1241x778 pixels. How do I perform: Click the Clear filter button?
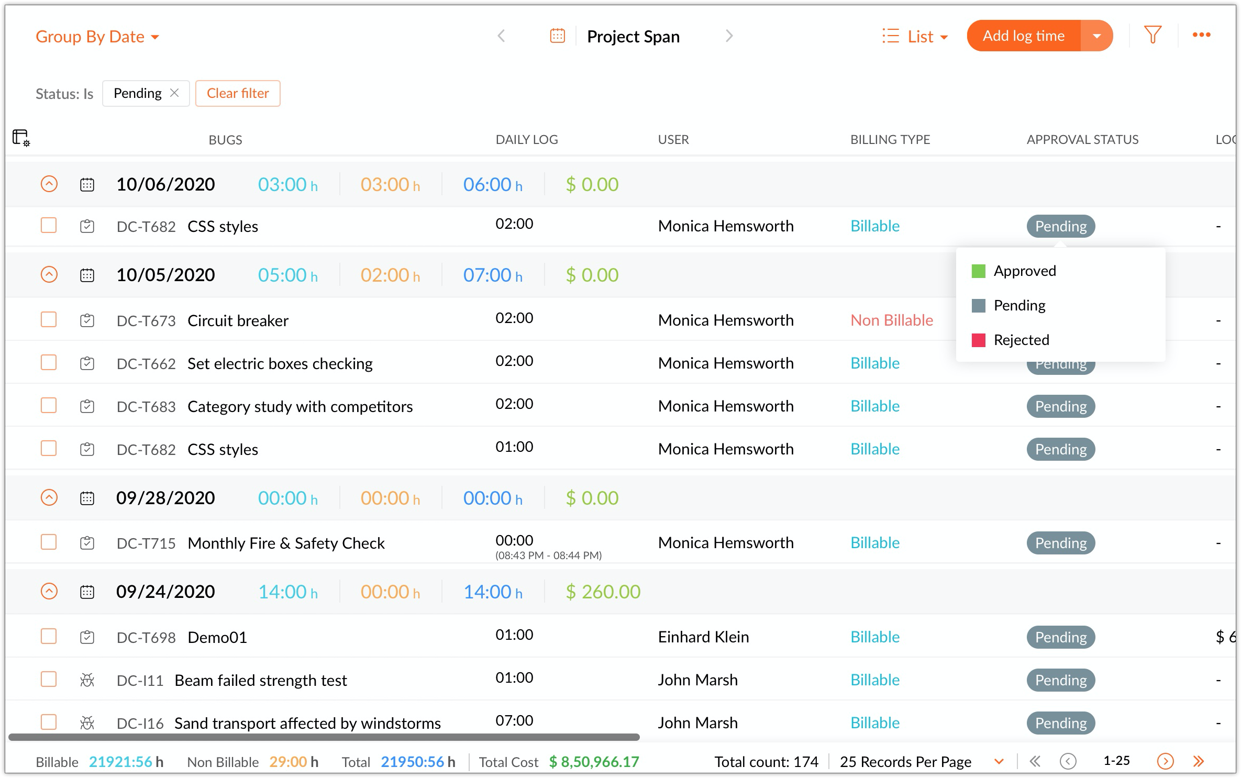tap(238, 93)
